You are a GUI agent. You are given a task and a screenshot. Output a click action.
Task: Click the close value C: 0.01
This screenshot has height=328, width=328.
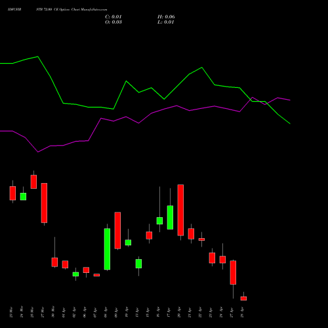point(113,17)
